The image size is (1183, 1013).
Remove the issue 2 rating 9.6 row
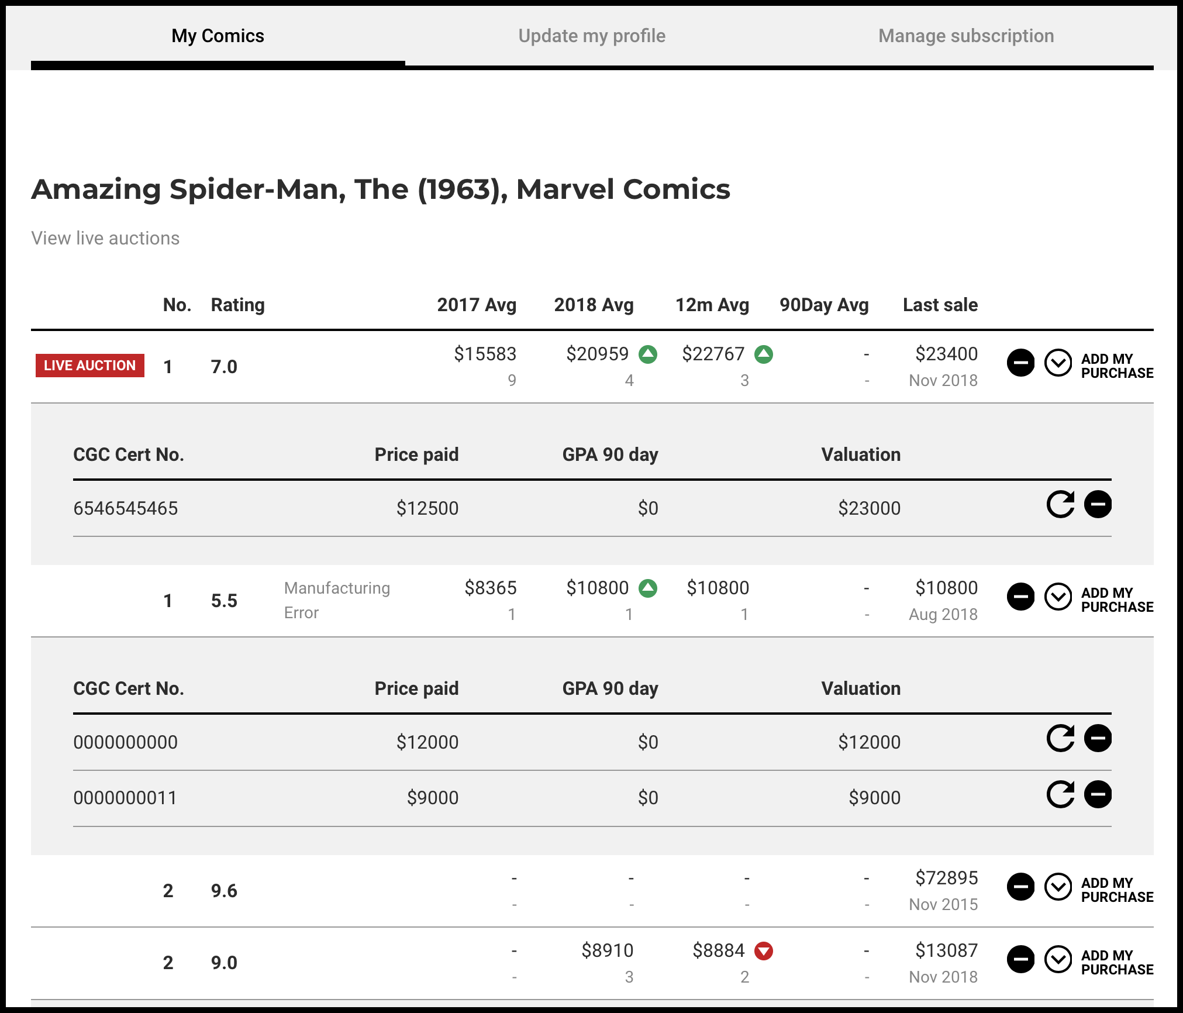click(x=1021, y=887)
